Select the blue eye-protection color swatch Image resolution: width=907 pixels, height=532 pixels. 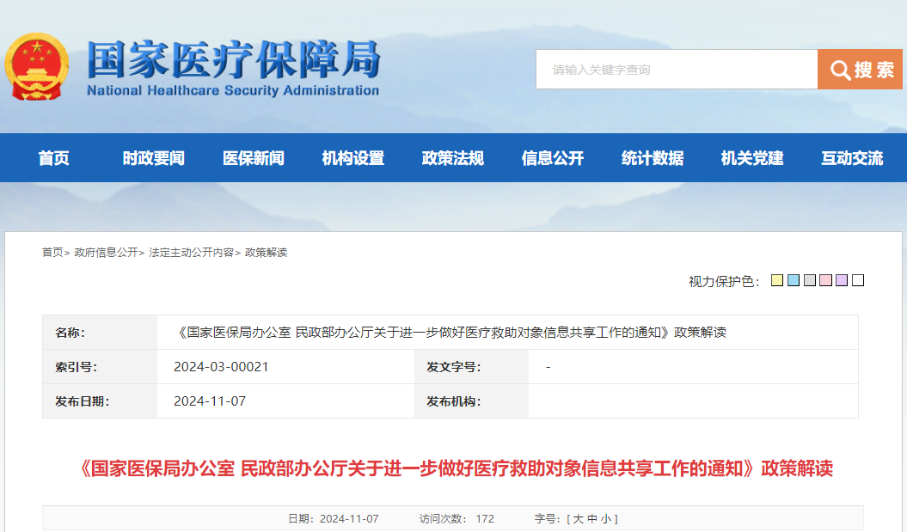[x=794, y=279]
